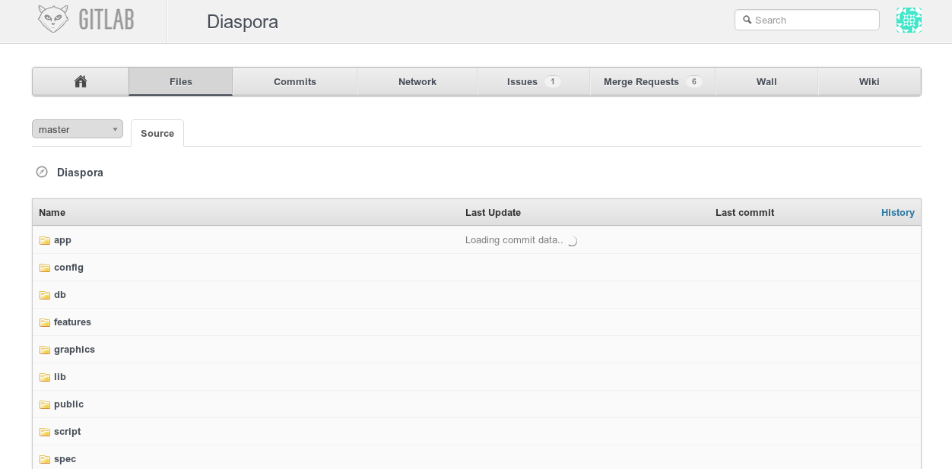This screenshot has width=952, height=469.
Task: Click the GITLAB wordmark text
Action: pyautogui.click(x=106, y=20)
